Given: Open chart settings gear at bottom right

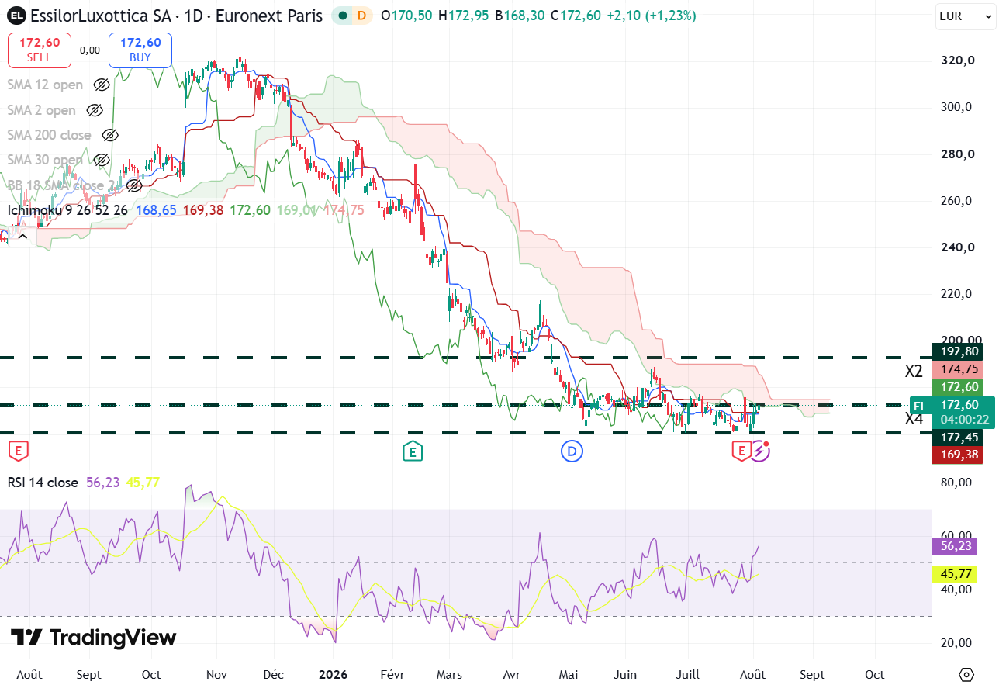Looking at the screenshot, I should coord(966,674).
